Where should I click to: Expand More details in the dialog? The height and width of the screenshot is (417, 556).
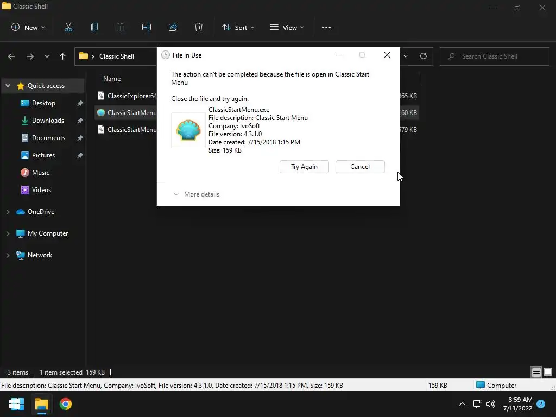[196, 194]
